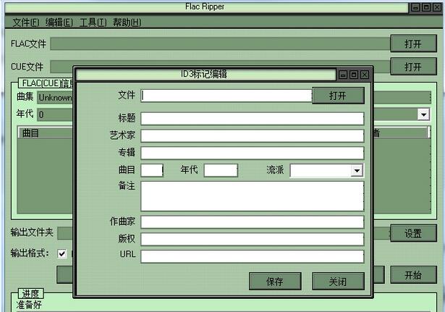
Task: Open the 帮助 menu
Action: 127,22
